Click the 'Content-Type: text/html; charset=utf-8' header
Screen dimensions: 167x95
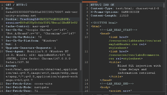[125, 8]
